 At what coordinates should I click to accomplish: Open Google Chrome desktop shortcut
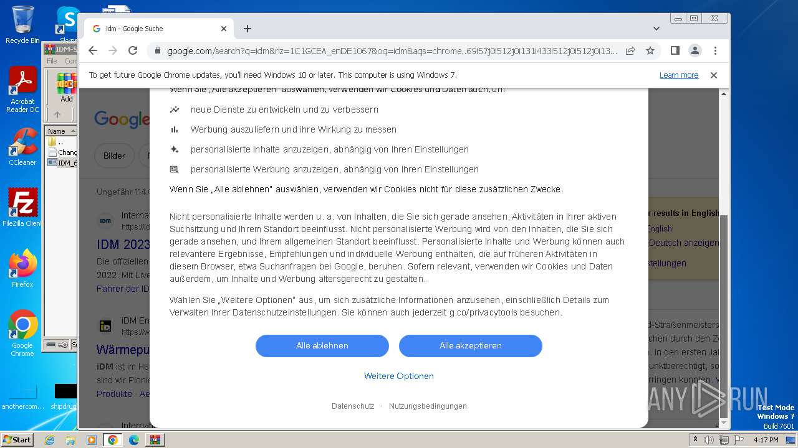(22, 334)
